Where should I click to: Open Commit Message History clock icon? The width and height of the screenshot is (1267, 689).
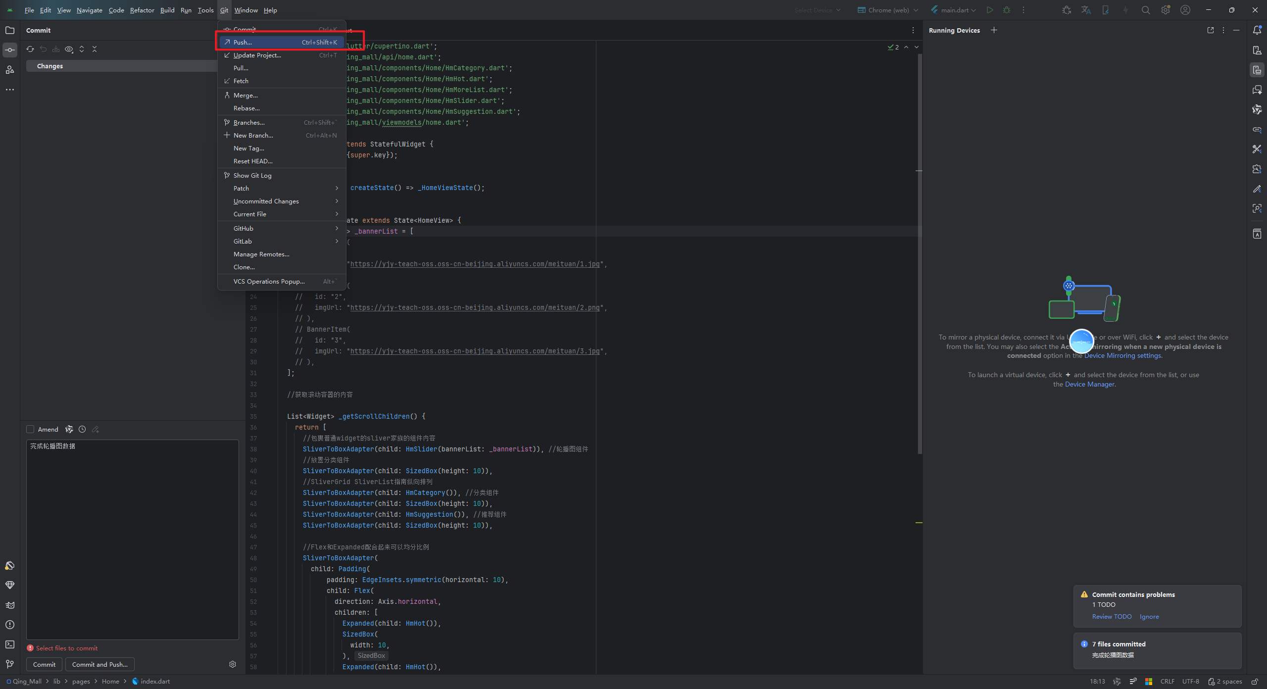click(x=82, y=429)
